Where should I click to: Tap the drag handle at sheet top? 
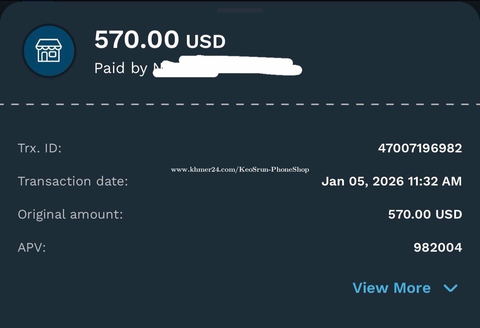tap(240, 10)
